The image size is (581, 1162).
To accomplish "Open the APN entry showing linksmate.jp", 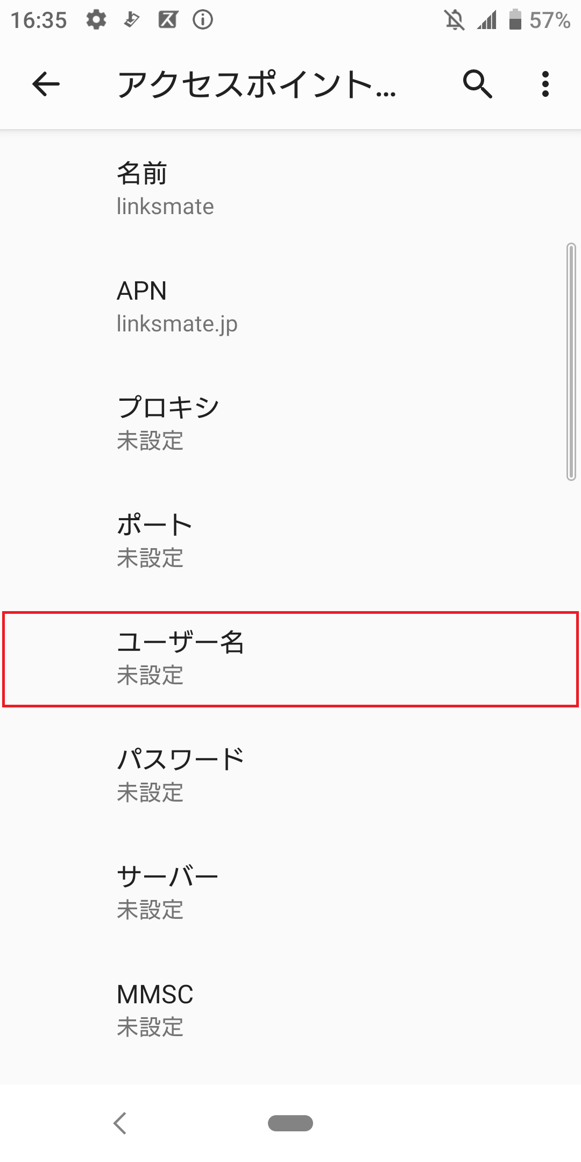I will tap(290, 307).
